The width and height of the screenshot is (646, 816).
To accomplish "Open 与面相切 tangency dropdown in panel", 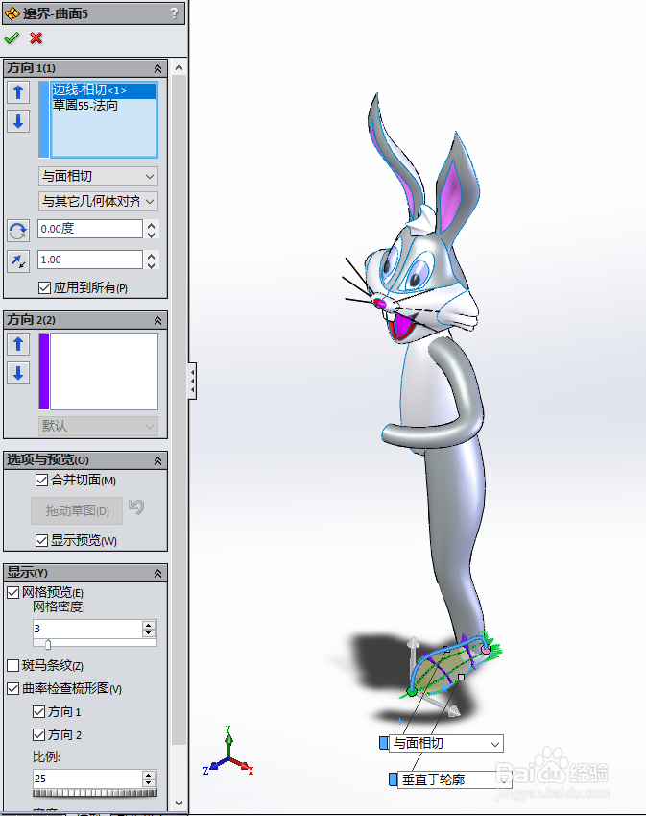I will (x=98, y=177).
